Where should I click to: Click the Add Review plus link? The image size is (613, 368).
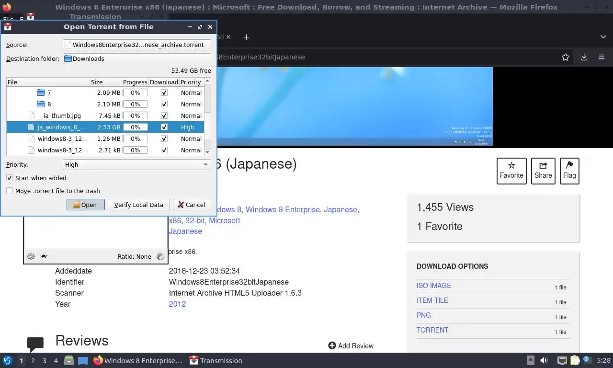pyautogui.click(x=351, y=345)
